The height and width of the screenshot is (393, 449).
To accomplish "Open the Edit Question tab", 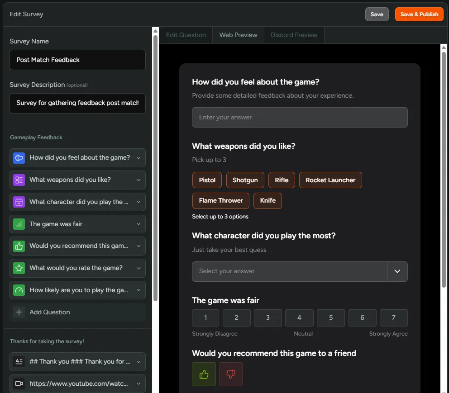I will tap(186, 34).
